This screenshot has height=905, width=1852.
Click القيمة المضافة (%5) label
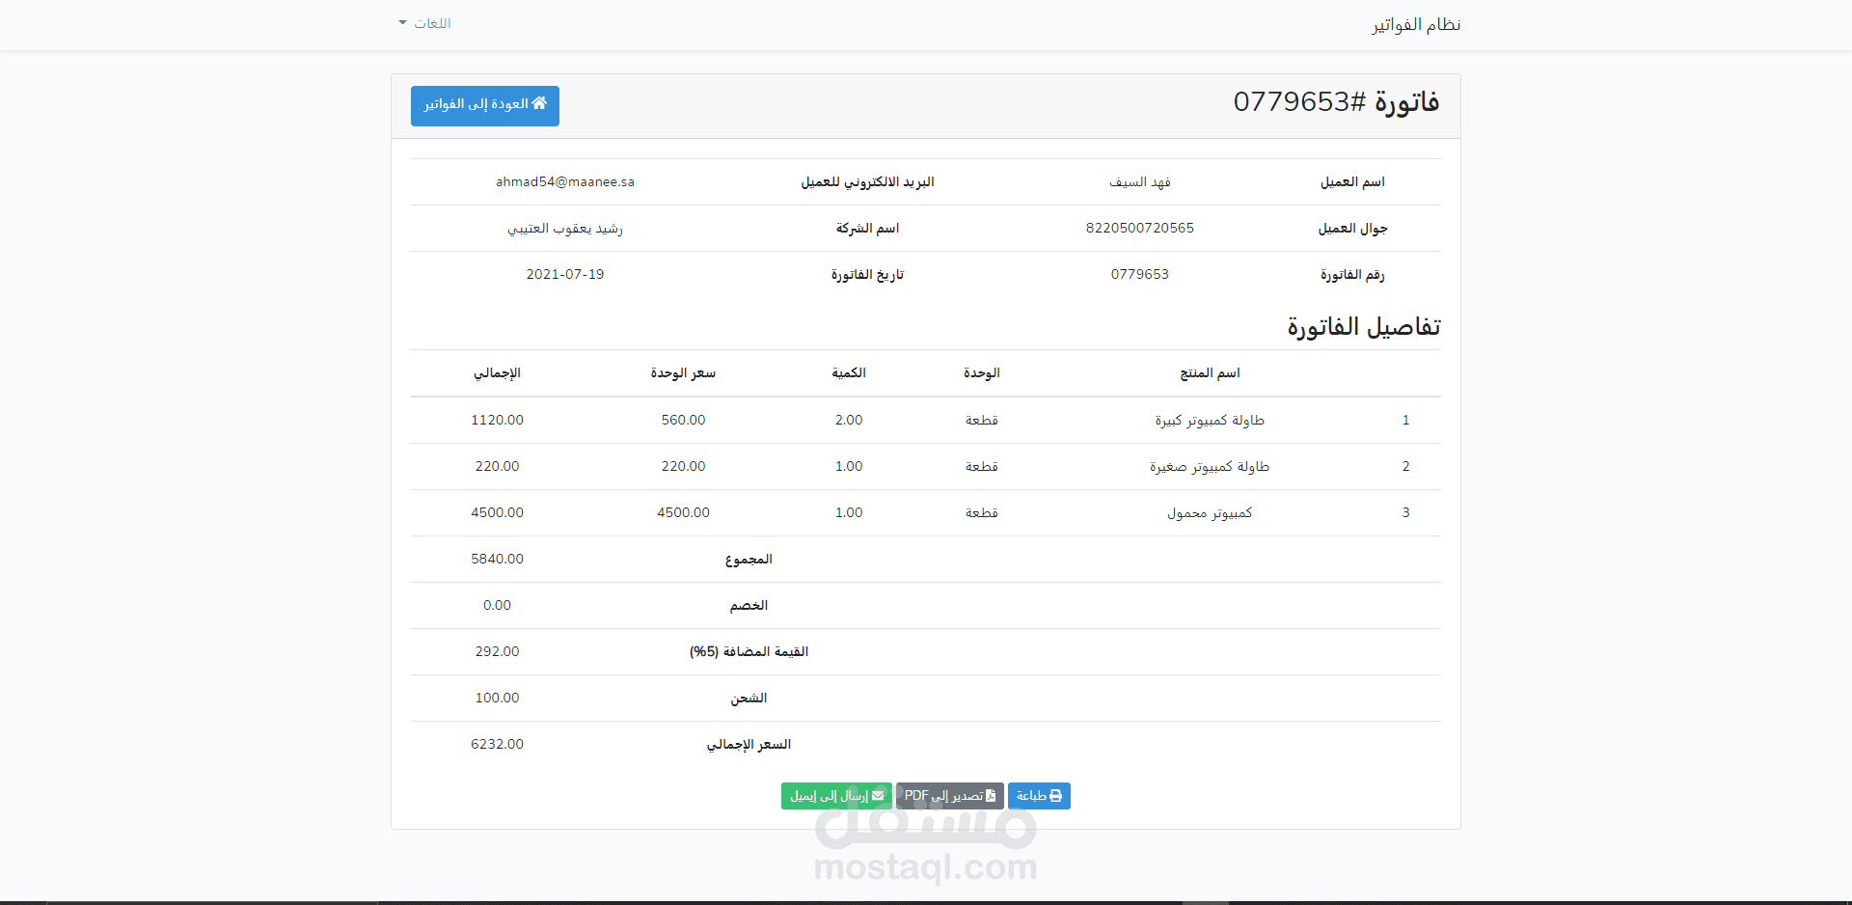click(x=749, y=652)
